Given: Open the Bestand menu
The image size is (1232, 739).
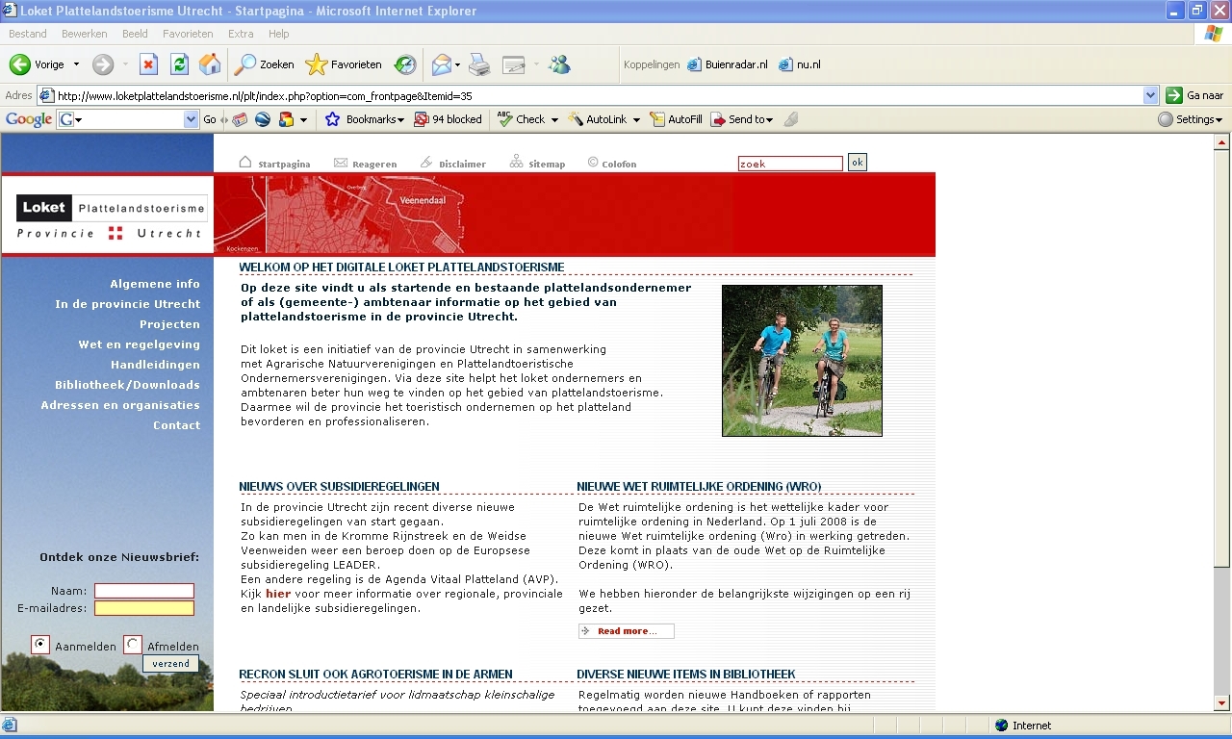Looking at the screenshot, I should point(28,34).
